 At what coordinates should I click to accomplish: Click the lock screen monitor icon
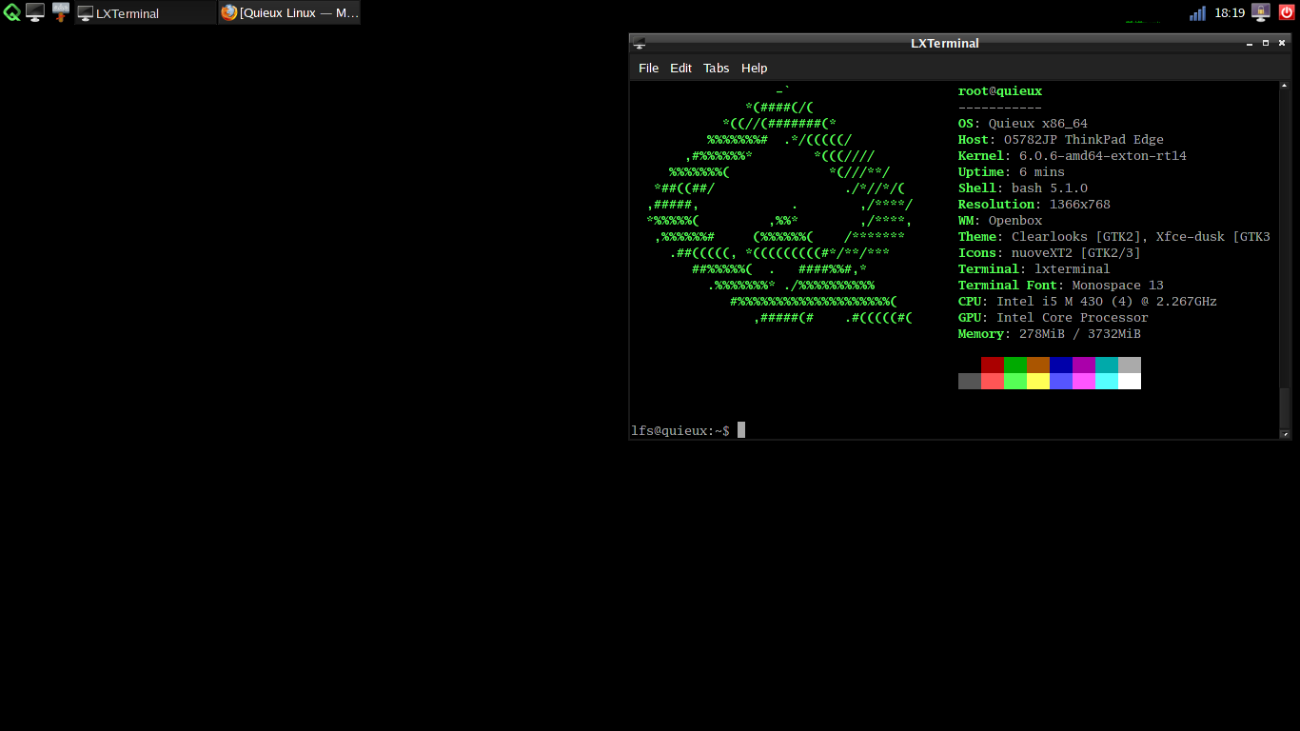(x=1261, y=12)
